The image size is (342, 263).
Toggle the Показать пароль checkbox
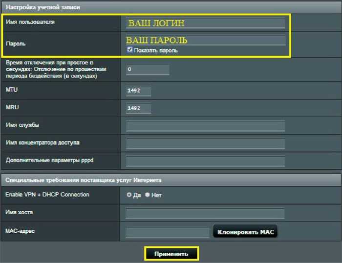[x=129, y=50]
